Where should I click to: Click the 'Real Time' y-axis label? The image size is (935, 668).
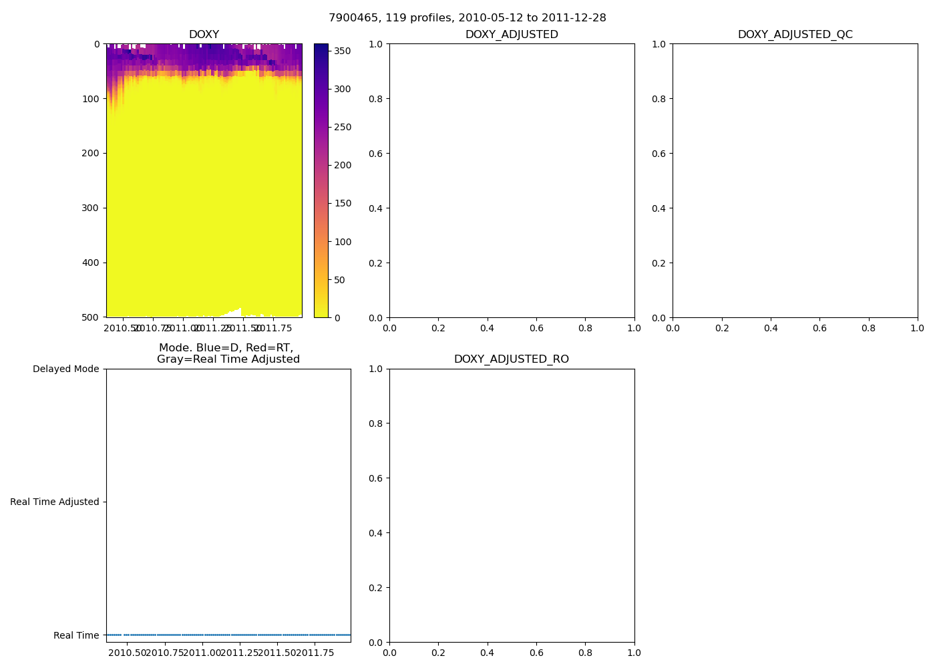pos(76,635)
